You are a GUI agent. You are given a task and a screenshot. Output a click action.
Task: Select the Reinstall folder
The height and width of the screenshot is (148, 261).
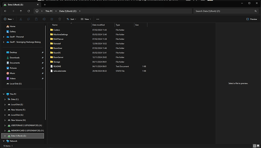click(57, 44)
